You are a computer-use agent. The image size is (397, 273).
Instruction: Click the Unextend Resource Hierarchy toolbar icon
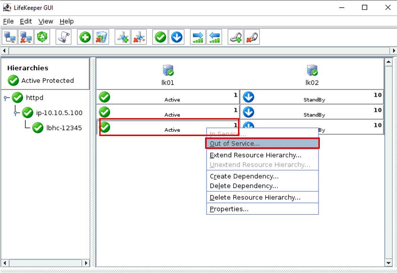(214, 37)
